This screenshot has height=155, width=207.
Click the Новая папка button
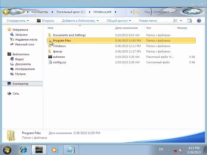(148, 21)
